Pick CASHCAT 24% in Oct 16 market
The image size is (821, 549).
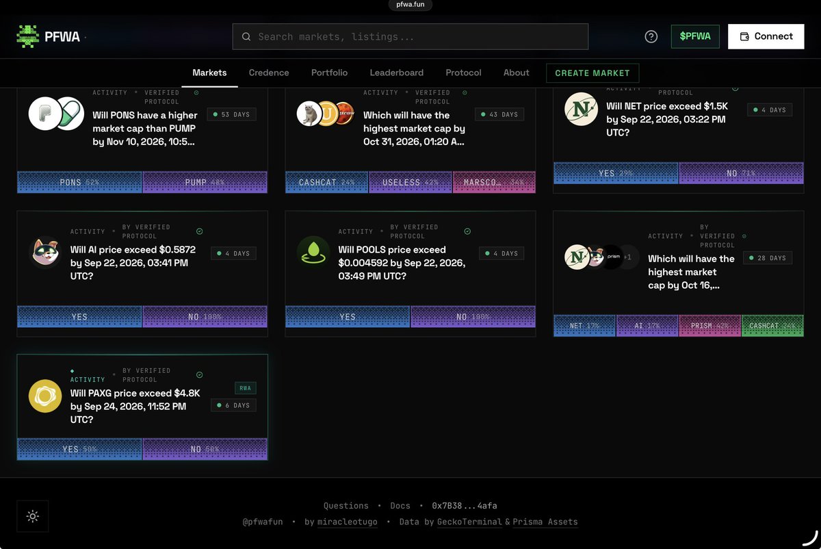[x=772, y=326]
